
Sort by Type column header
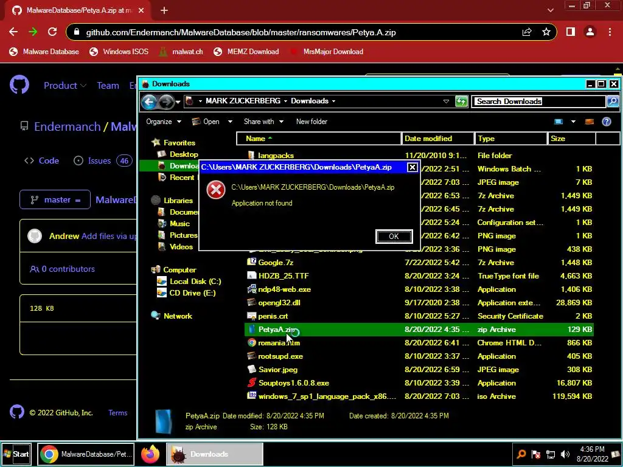click(511, 139)
